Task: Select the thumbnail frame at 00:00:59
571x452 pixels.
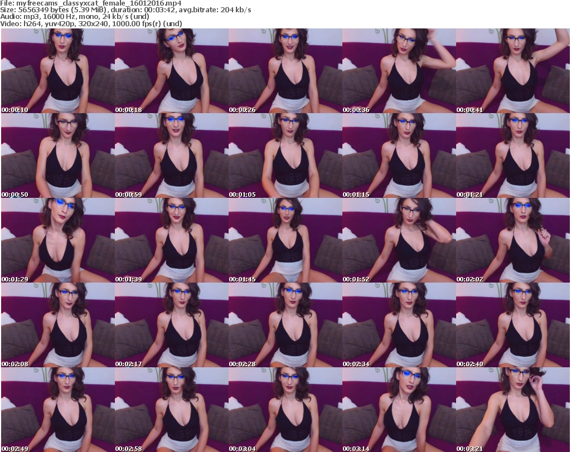Action: coord(172,155)
